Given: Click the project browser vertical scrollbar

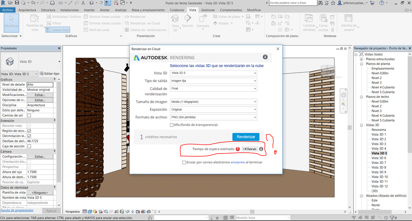Looking at the screenshot, I should pyautogui.click(x=410, y=105).
